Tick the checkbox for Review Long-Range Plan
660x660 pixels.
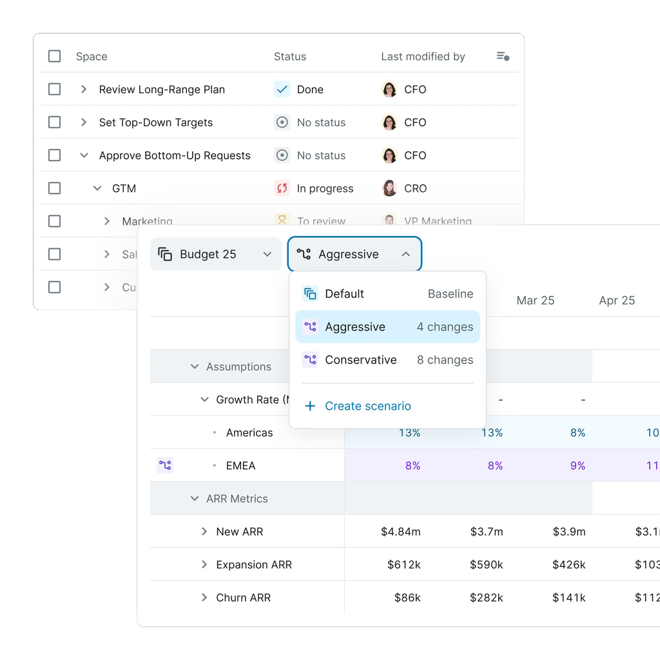tap(55, 90)
